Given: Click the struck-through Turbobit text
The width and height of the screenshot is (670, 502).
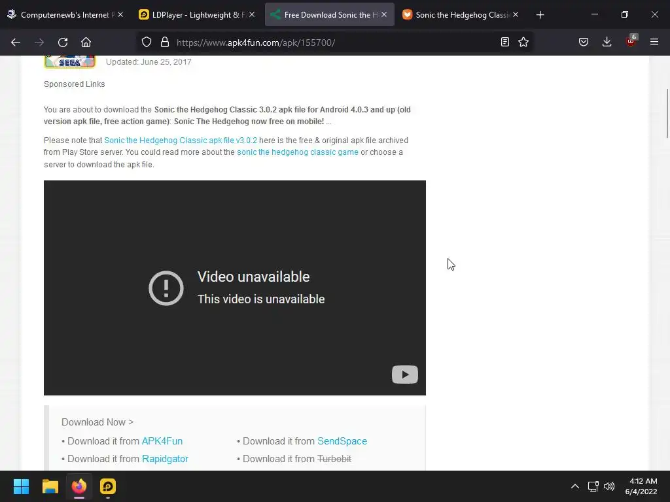Looking at the screenshot, I should 334,459.
